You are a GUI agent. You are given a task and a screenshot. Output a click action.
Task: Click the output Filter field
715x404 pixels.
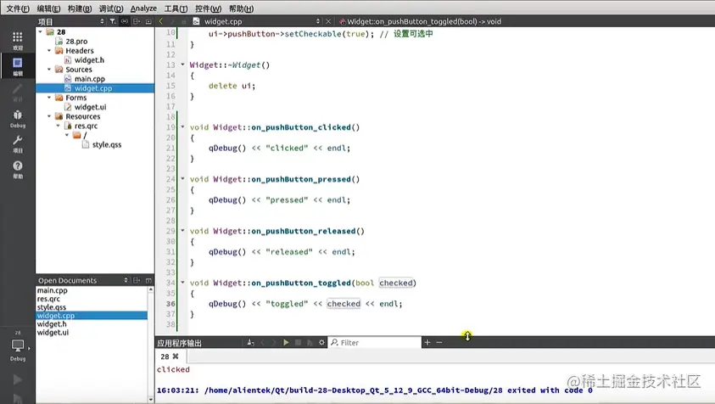[x=374, y=342]
